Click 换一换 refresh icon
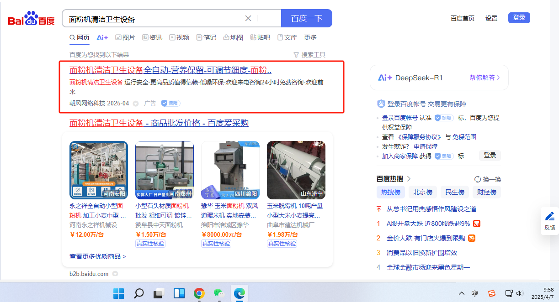Image resolution: width=559 pixels, height=302 pixels. (x=478, y=179)
